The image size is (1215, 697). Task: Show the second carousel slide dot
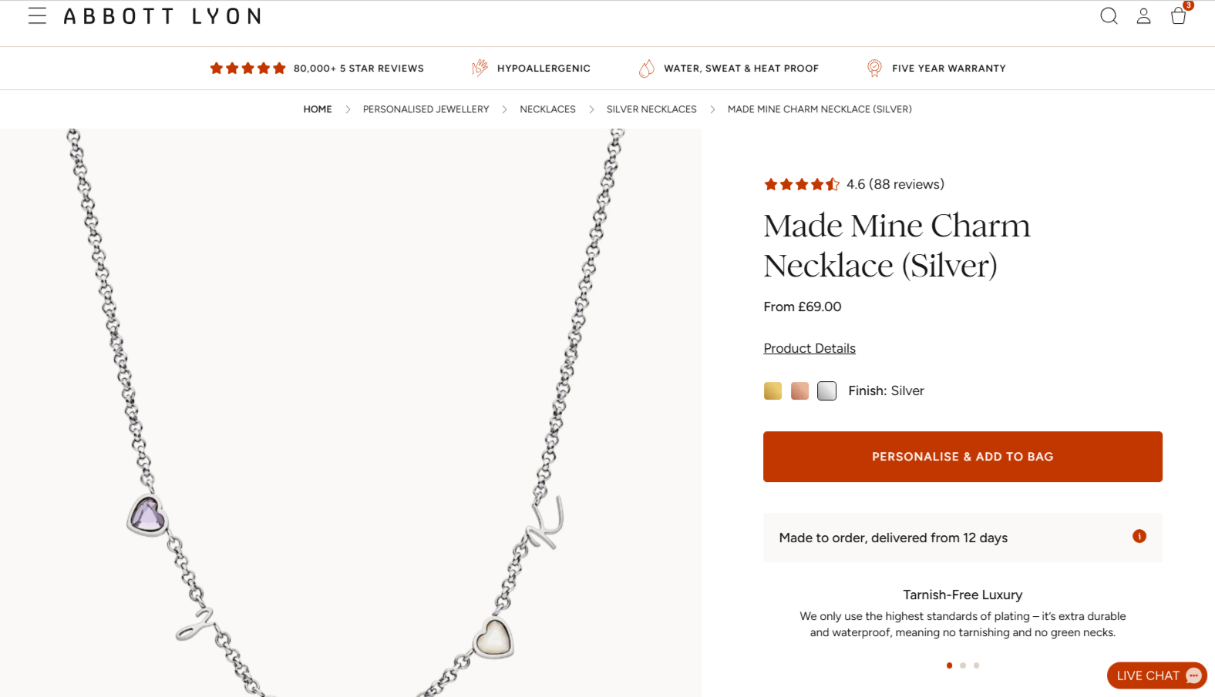tap(963, 665)
